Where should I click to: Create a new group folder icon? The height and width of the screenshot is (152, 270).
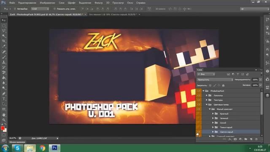point(246,139)
